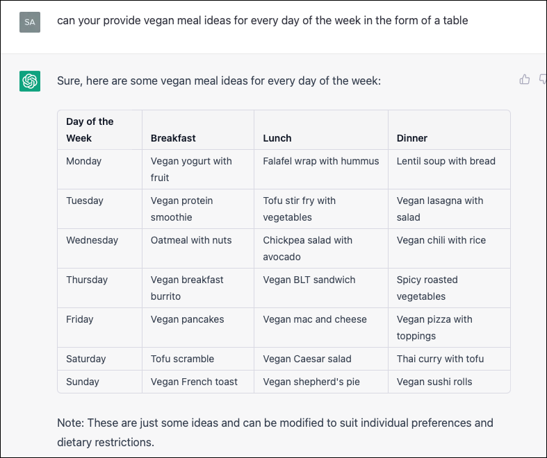Click the Note paragraph below the table
Viewport: 547px width, 458px height.
coord(275,432)
